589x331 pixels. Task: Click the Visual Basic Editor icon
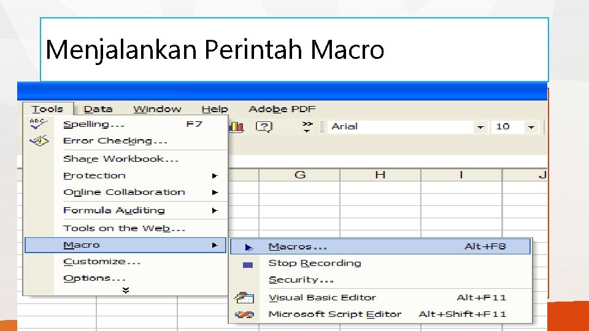[245, 298]
